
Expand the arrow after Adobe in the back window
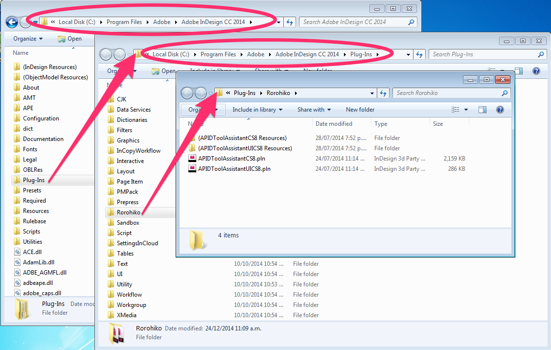pos(176,22)
